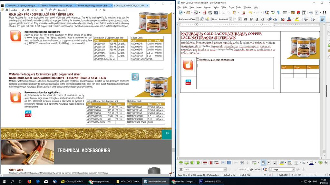The height and width of the screenshot is (185, 330).
Task: Open the Format menu in Writer
Action: pos(207,7)
